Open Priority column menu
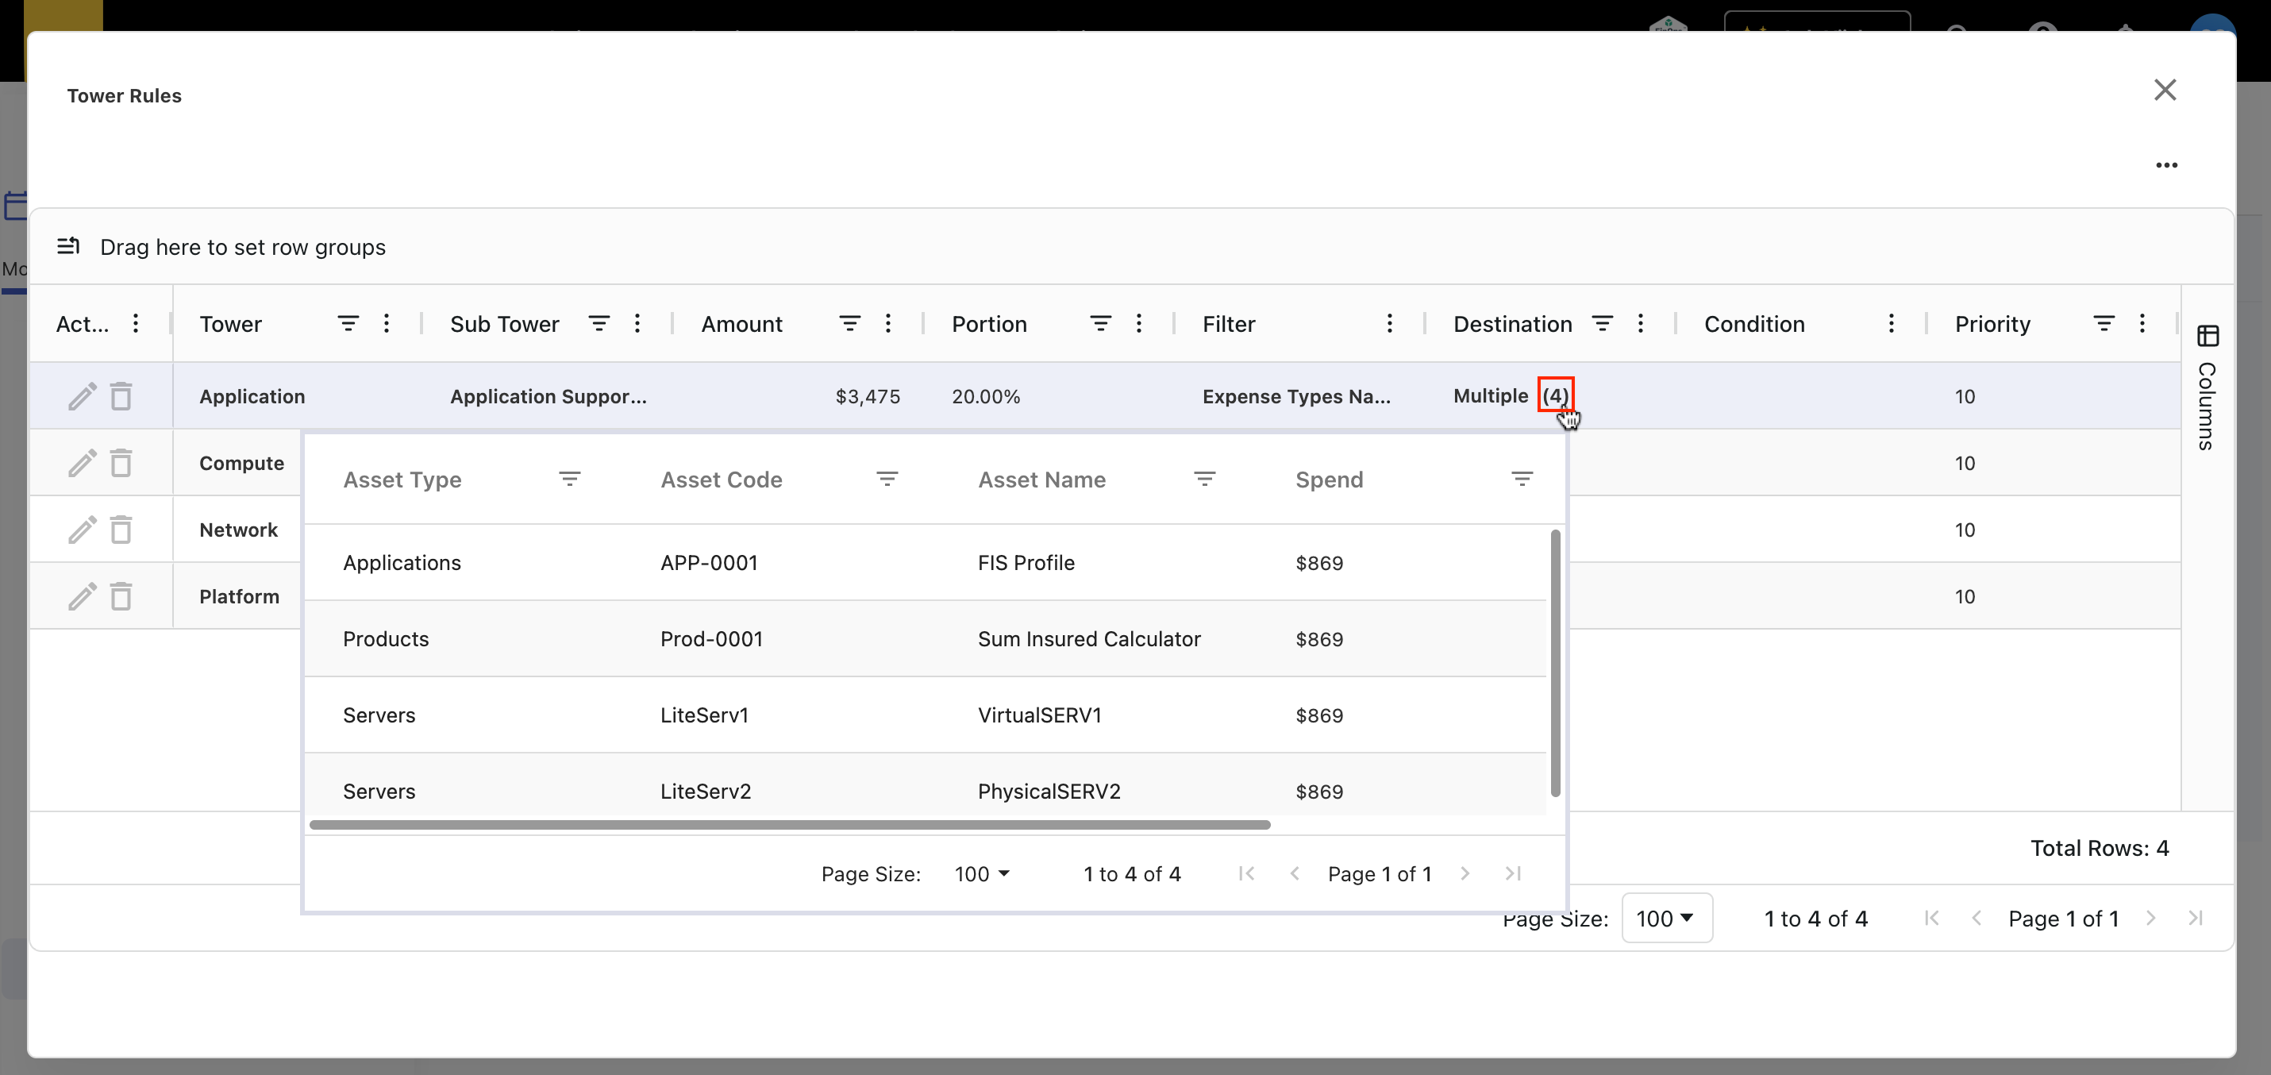2271x1075 pixels. tap(2142, 324)
